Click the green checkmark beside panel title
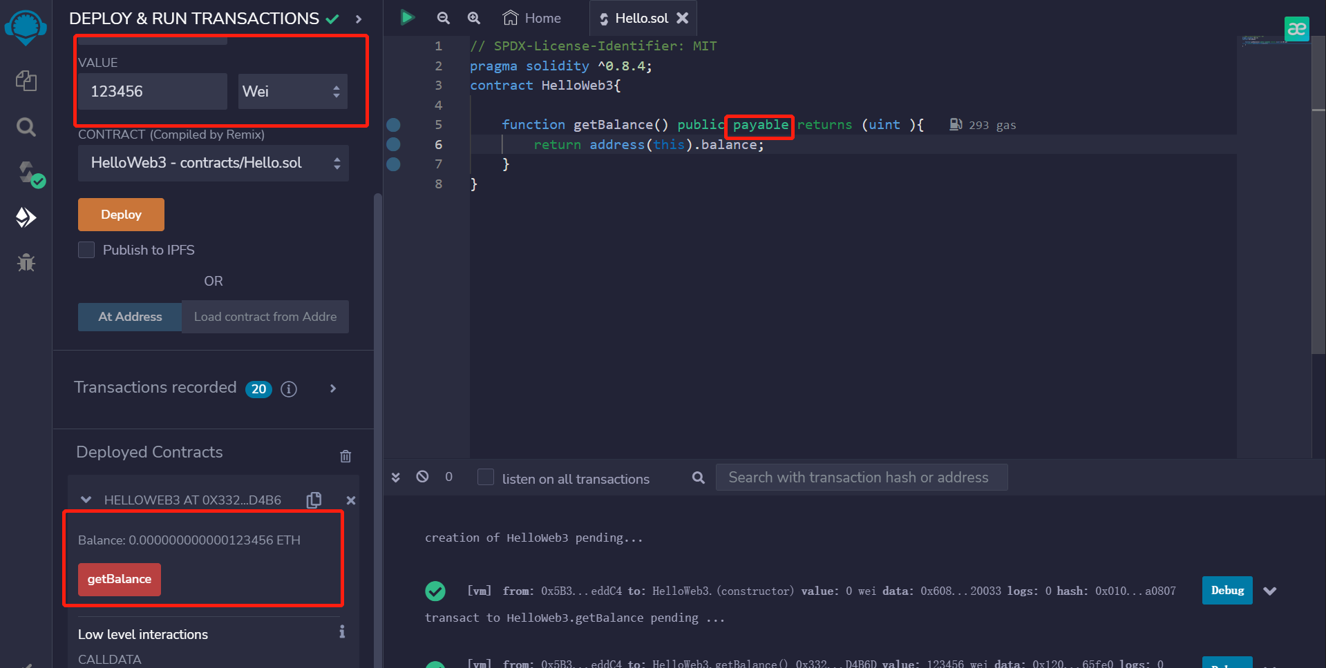Image resolution: width=1326 pixels, height=668 pixels. coord(332,19)
